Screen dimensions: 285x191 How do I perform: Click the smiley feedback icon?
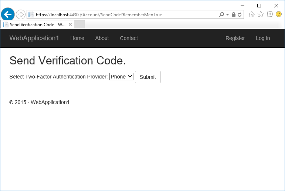pos(279,14)
